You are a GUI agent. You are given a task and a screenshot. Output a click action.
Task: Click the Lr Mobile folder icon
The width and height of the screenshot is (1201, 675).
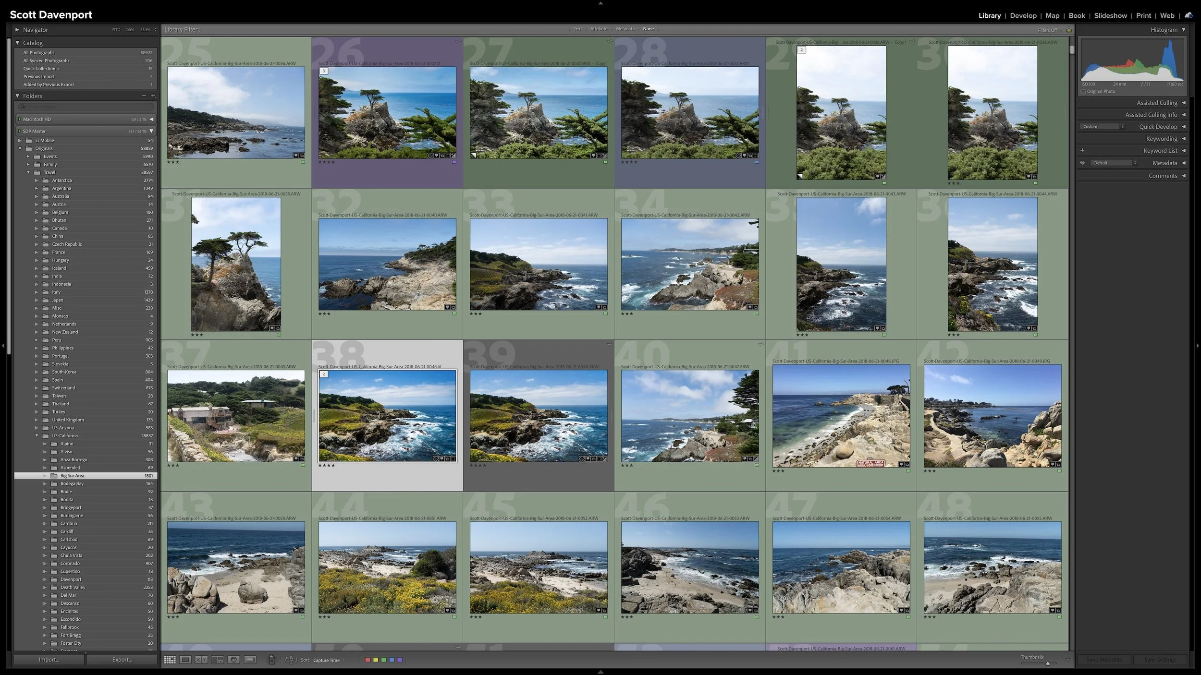click(x=29, y=141)
